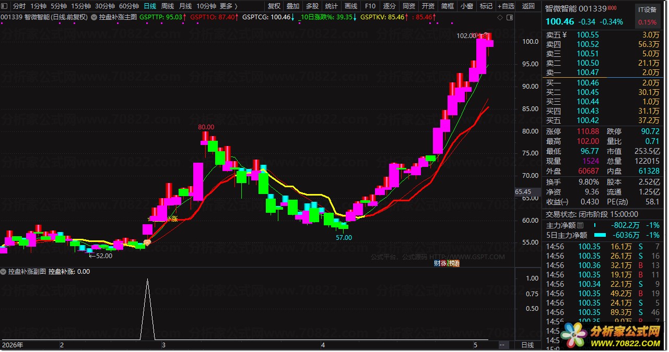669x352 pixels.
Task: Click the orange heart signal marker on chart
Action: (147, 242)
